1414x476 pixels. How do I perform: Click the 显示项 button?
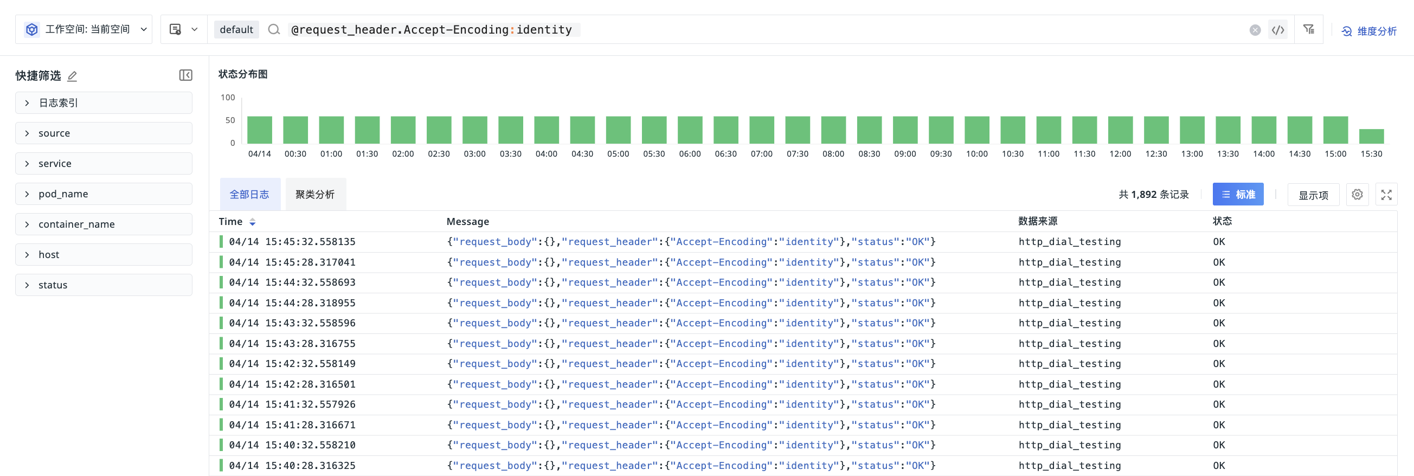(1313, 195)
